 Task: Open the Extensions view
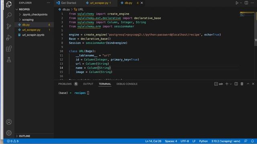coord(9,49)
